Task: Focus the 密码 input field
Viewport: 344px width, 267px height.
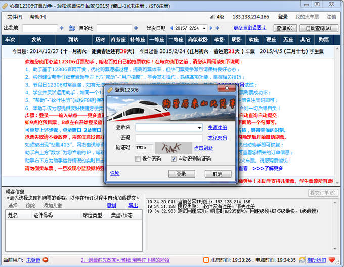Action: [x=169, y=138]
